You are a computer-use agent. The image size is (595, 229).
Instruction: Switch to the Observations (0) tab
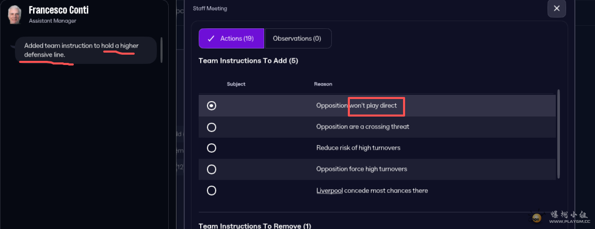point(297,39)
